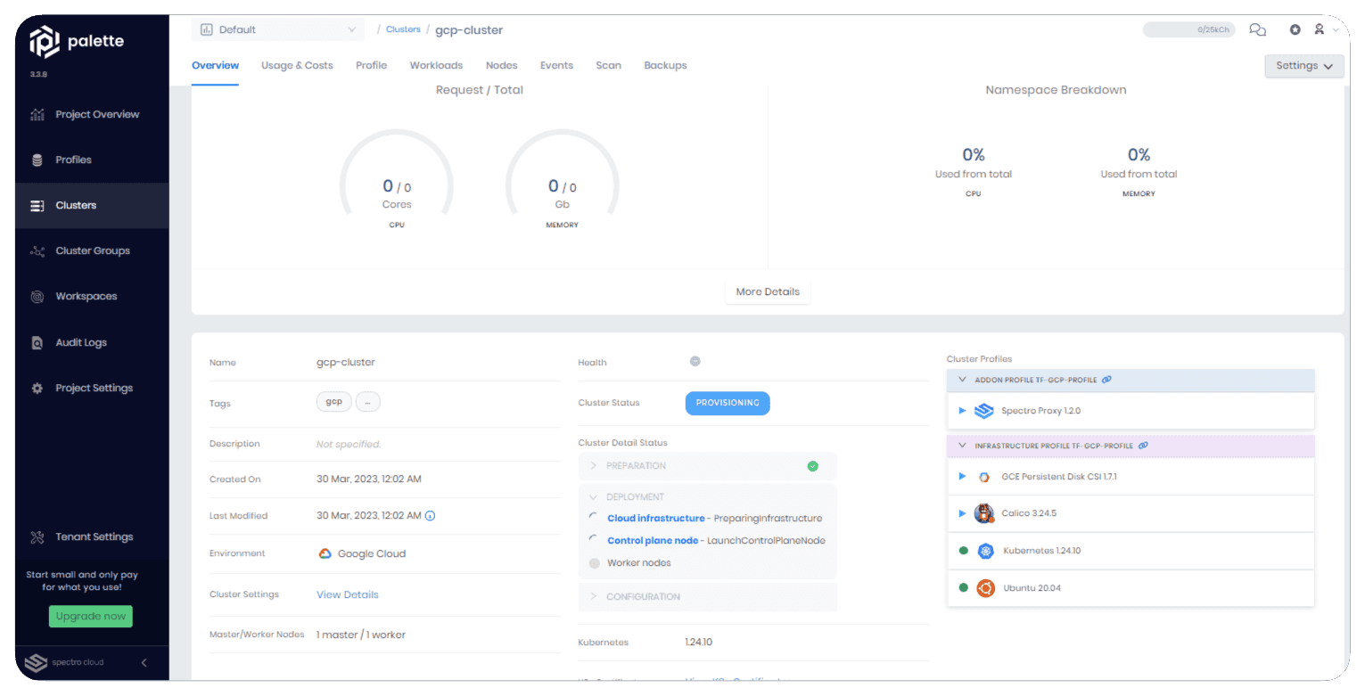Click the star circle icon in header
1365x696 pixels.
coord(1295,29)
